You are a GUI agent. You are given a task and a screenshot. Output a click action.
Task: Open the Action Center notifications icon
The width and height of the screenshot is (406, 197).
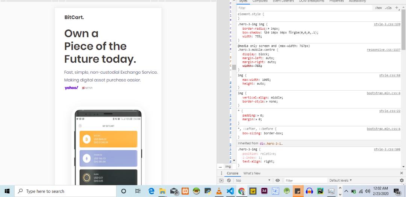(397, 192)
